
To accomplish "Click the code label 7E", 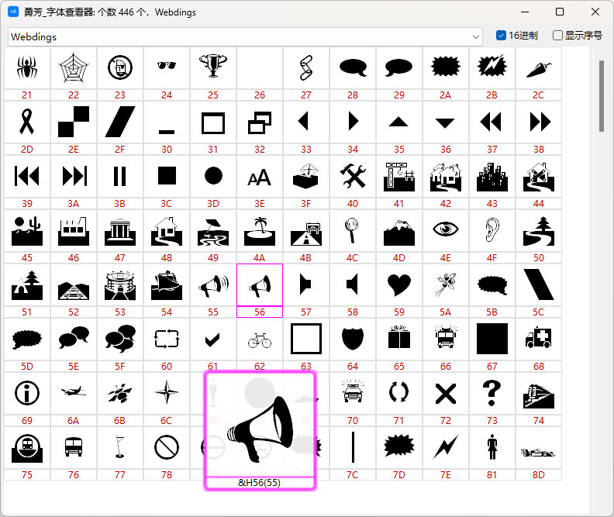I will (446, 474).
